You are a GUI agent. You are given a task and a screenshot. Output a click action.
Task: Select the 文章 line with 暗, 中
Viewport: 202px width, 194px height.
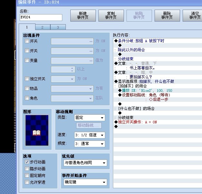[x=158, y=73]
